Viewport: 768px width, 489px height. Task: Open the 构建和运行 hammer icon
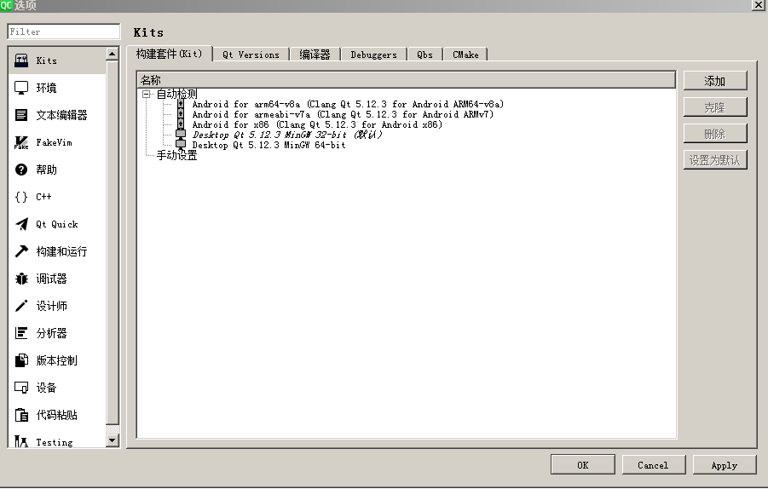[21, 251]
